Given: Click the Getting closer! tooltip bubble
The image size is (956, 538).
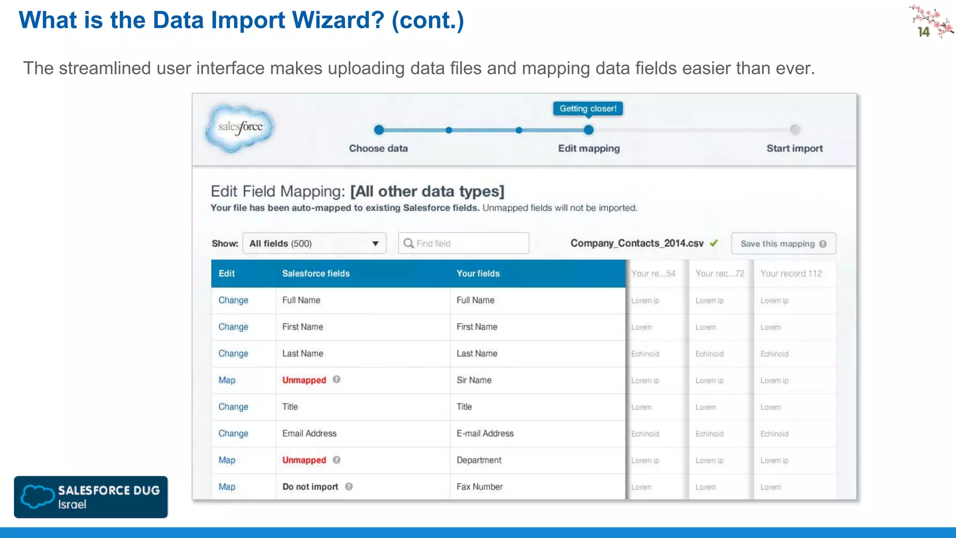Looking at the screenshot, I should coord(588,109).
